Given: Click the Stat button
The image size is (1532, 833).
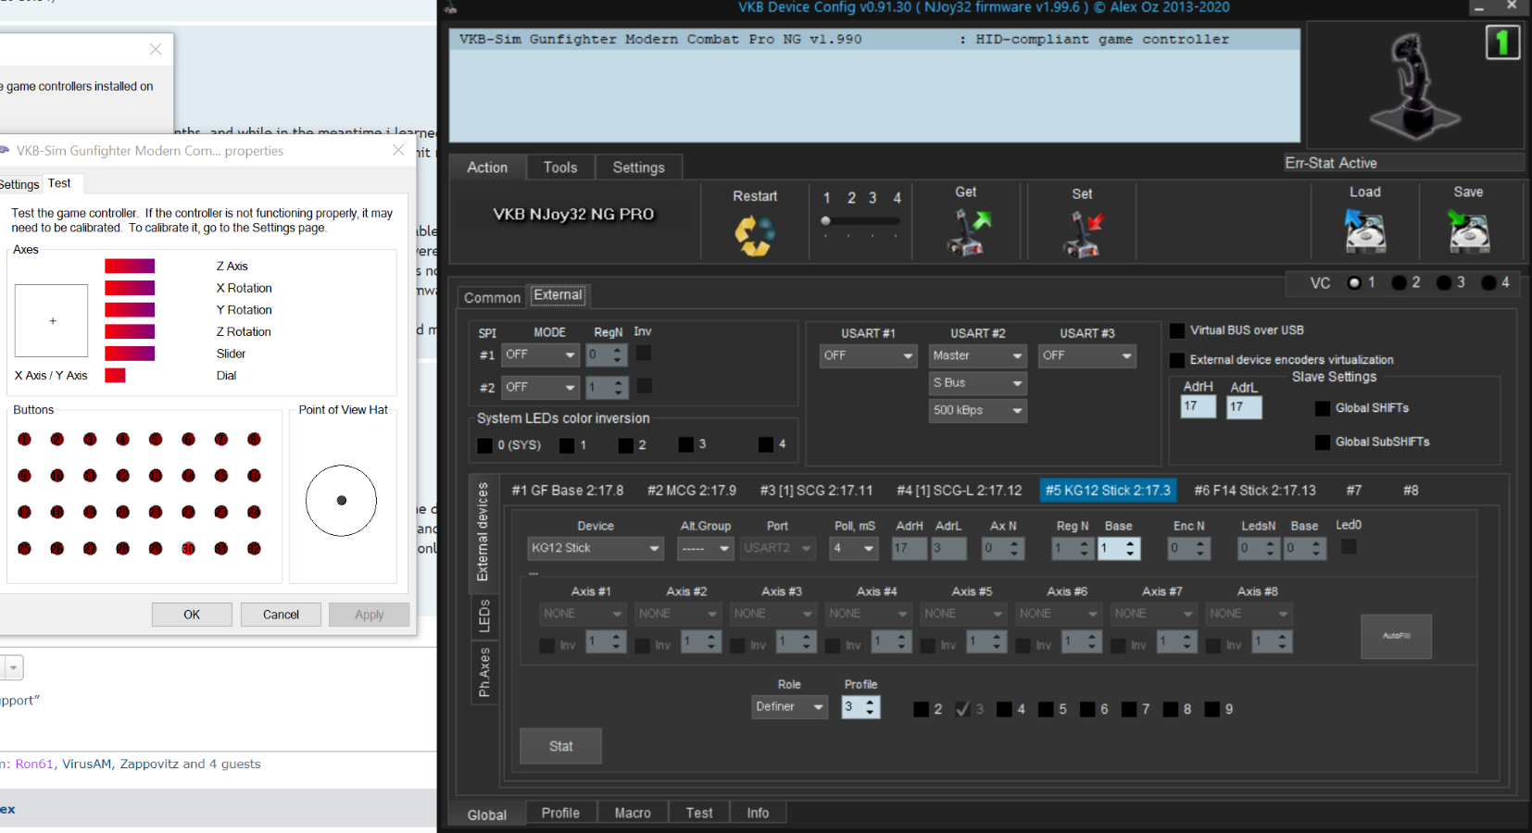Looking at the screenshot, I should (x=560, y=746).
